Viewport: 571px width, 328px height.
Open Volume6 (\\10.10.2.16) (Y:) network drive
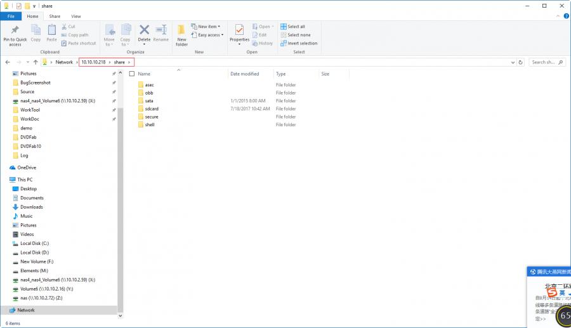pos(46,289)
